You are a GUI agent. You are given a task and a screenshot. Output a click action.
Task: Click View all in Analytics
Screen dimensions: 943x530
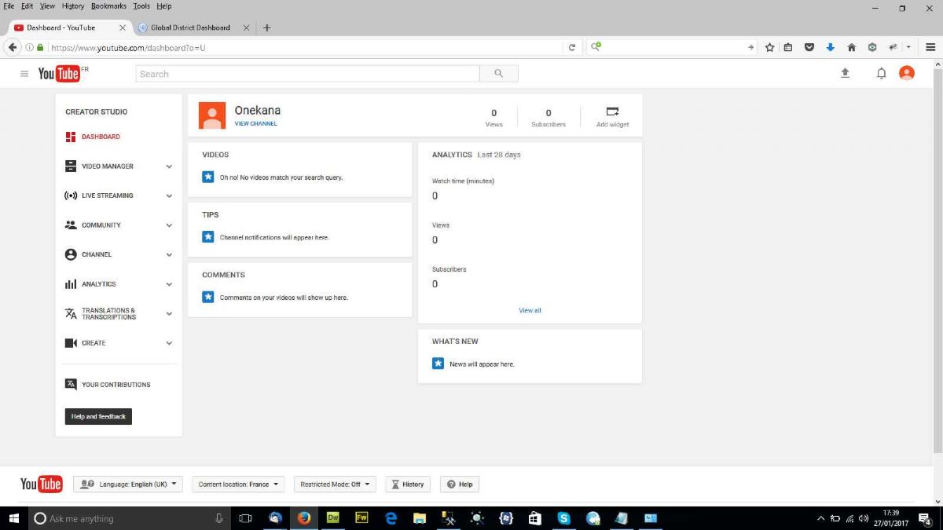point(530,310)
